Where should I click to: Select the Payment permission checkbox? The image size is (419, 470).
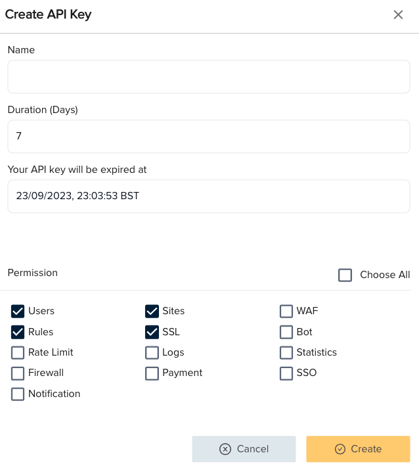(x=152, y=373)
